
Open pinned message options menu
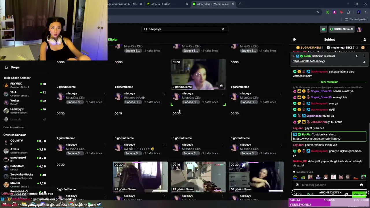364,56
